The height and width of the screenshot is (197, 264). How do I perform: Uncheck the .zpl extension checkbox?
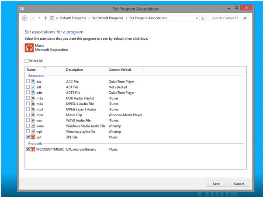(28, 137)
